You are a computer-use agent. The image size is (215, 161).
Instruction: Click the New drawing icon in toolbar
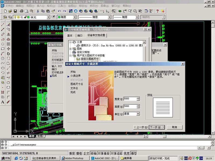[5, 11]
